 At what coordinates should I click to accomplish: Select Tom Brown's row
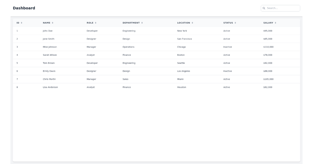click(x=104, y=63)
